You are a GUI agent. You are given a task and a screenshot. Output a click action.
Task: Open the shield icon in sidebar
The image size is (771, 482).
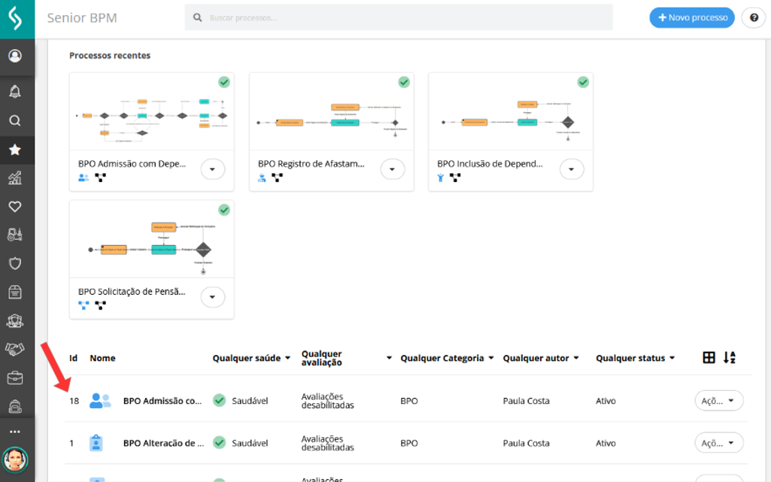click(14, 263)
